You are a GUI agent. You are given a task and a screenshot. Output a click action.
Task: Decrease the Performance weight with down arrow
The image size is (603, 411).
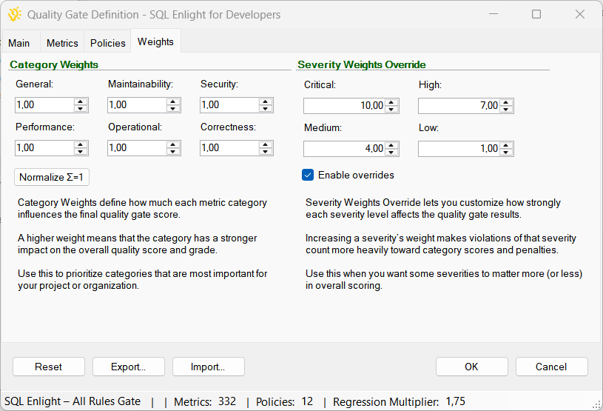click(81, 152)
